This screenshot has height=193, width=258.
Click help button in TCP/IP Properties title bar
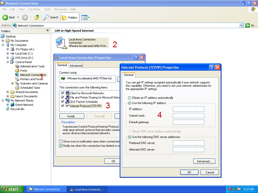[212, 67]
